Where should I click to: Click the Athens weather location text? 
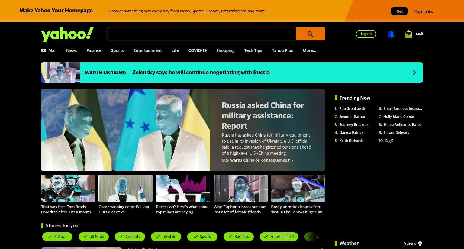[410, 244]
